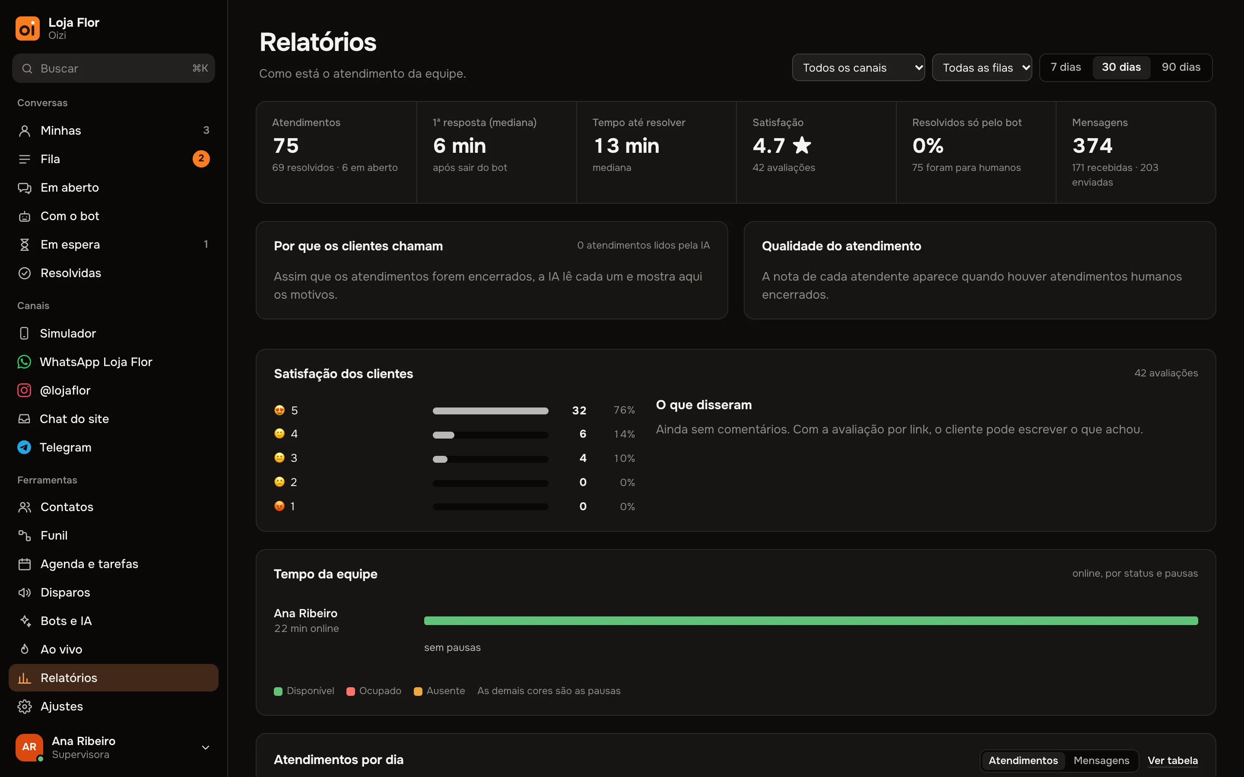Screen dimensions: 1244x777
Task: Open Ajustes gear icon
Action: click(x=25, y=707)
